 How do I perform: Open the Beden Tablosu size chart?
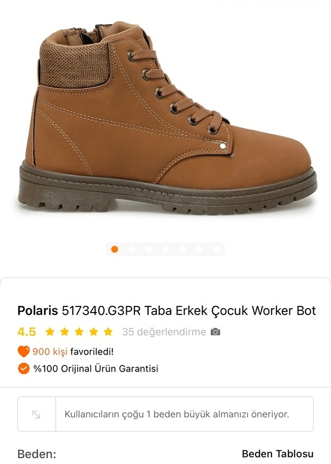(x=278, y=454)
